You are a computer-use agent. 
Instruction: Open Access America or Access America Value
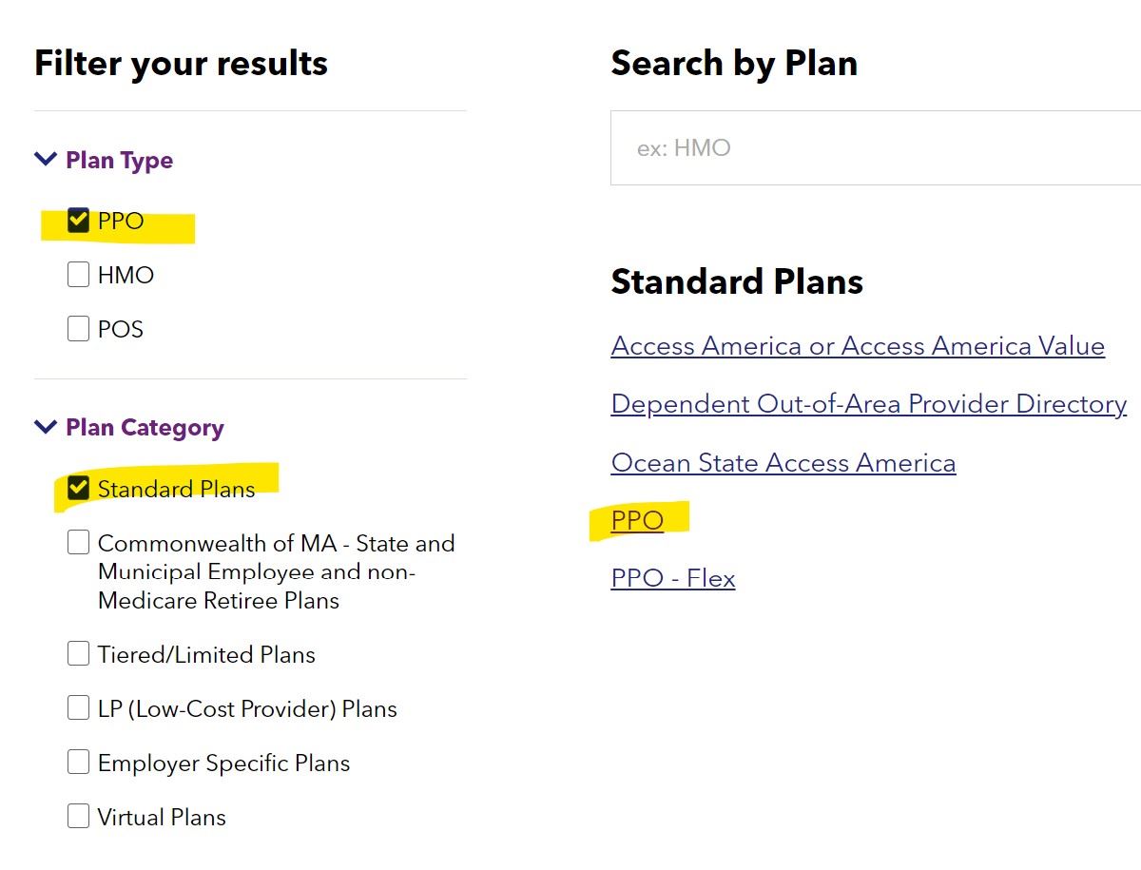click(x=857, y=346)
